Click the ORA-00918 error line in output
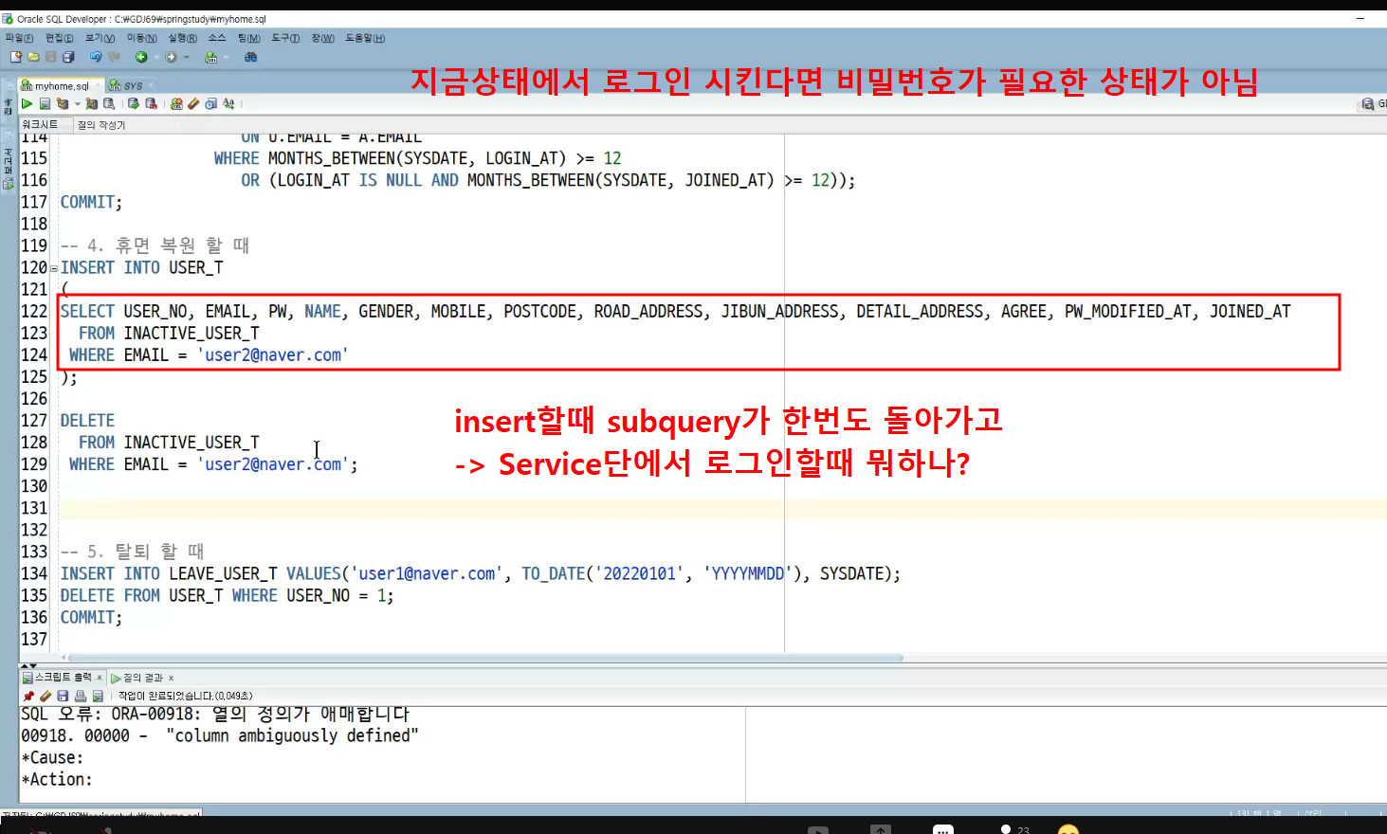 [215, 714]
